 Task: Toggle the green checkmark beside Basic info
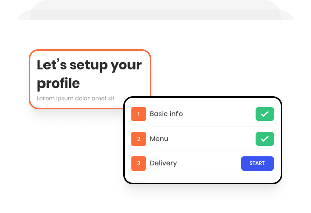[x=264, y=114]
